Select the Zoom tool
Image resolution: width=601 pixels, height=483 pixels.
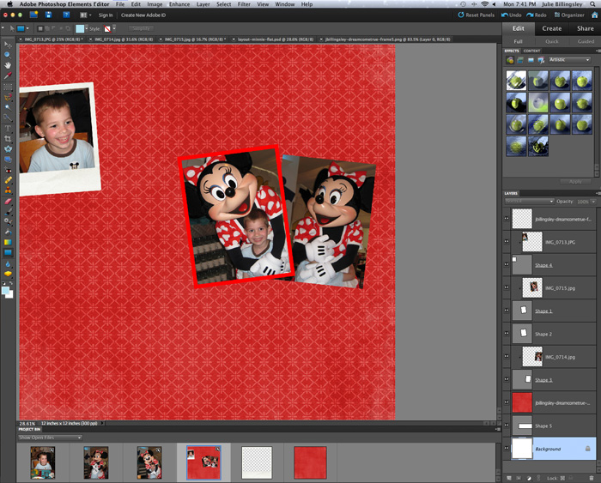(8, 55)
